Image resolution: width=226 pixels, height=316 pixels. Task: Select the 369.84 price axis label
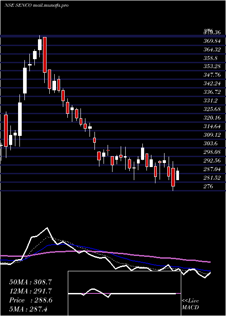[212, 41]
